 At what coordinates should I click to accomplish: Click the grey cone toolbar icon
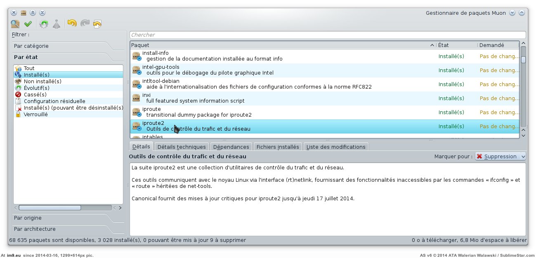click(57, 24)
